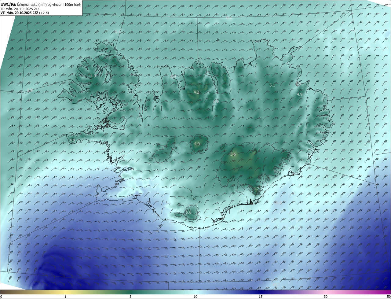
Task: Click the '0' tick label on the color scale
Action: point(1,297)
